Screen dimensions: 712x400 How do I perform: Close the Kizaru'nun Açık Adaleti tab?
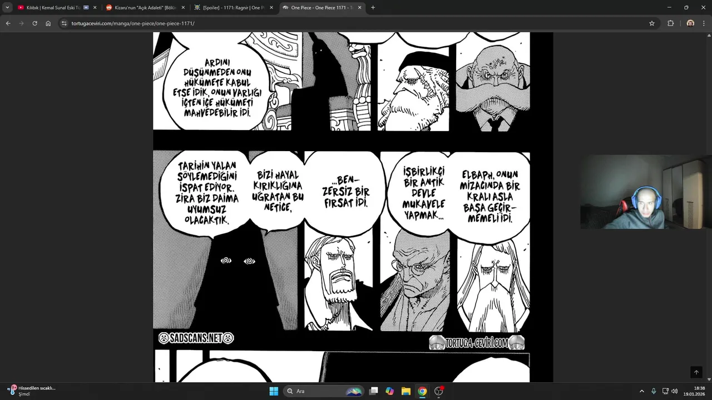[183, 8]
